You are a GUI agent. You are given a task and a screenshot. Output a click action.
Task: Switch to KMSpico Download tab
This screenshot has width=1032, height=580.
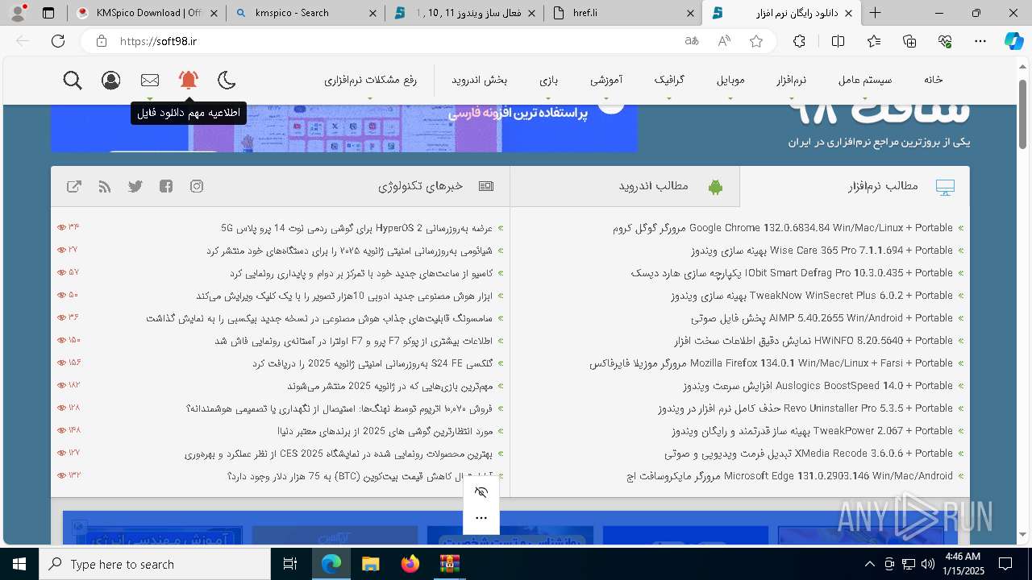pyautogui.click(x=148, y=13)
